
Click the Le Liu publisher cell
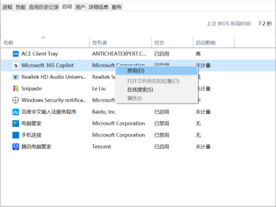coord(99,89)
